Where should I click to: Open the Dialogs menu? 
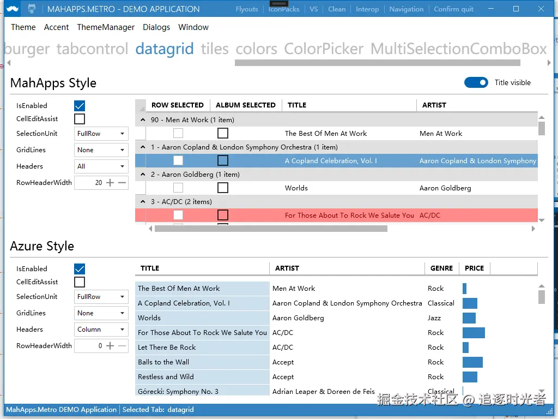(x=156, y=27)
